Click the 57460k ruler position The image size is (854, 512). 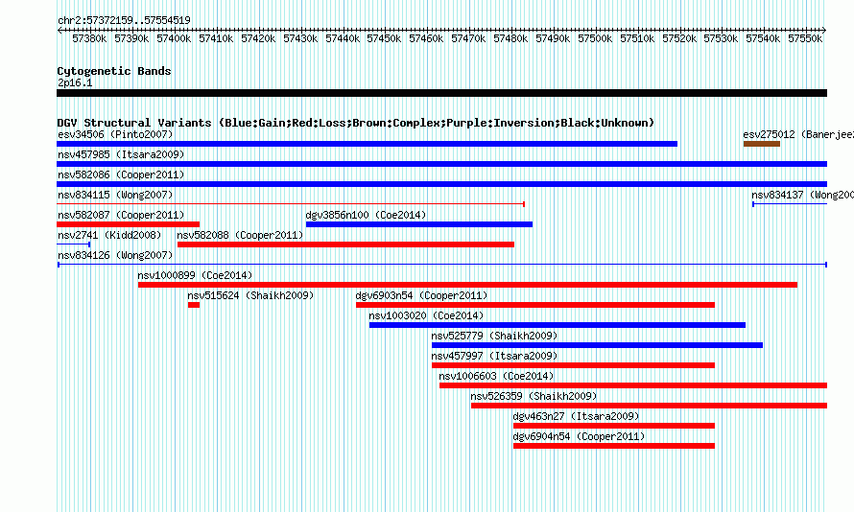426,38
